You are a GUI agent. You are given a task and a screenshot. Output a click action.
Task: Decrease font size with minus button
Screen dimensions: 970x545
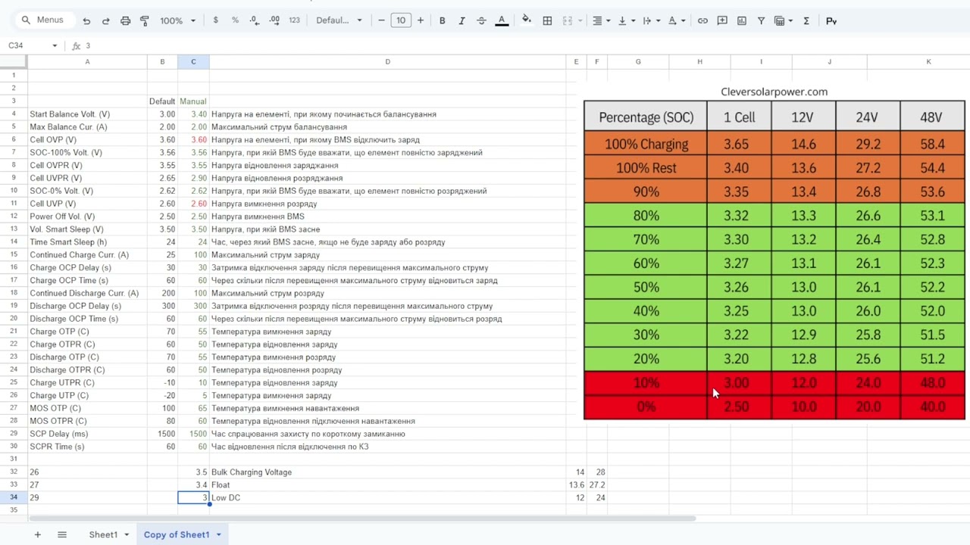[x=381, y=20]
